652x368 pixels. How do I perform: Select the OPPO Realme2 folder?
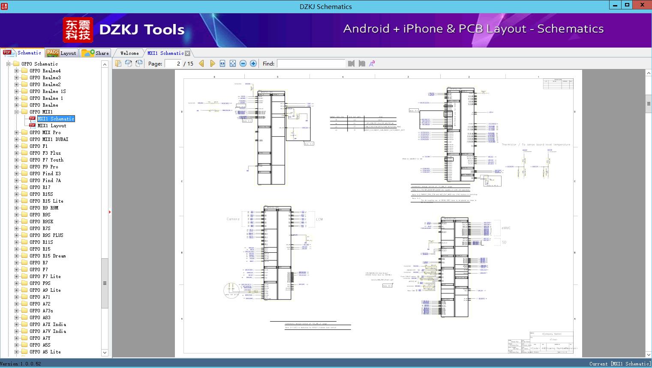(x=45, y=84)
